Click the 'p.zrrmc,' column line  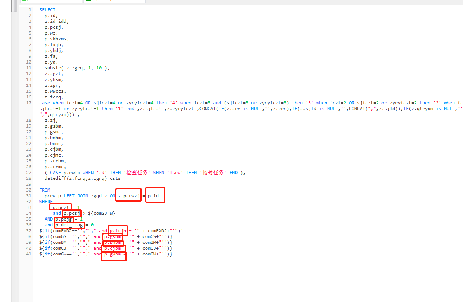[x=55, y=167]
